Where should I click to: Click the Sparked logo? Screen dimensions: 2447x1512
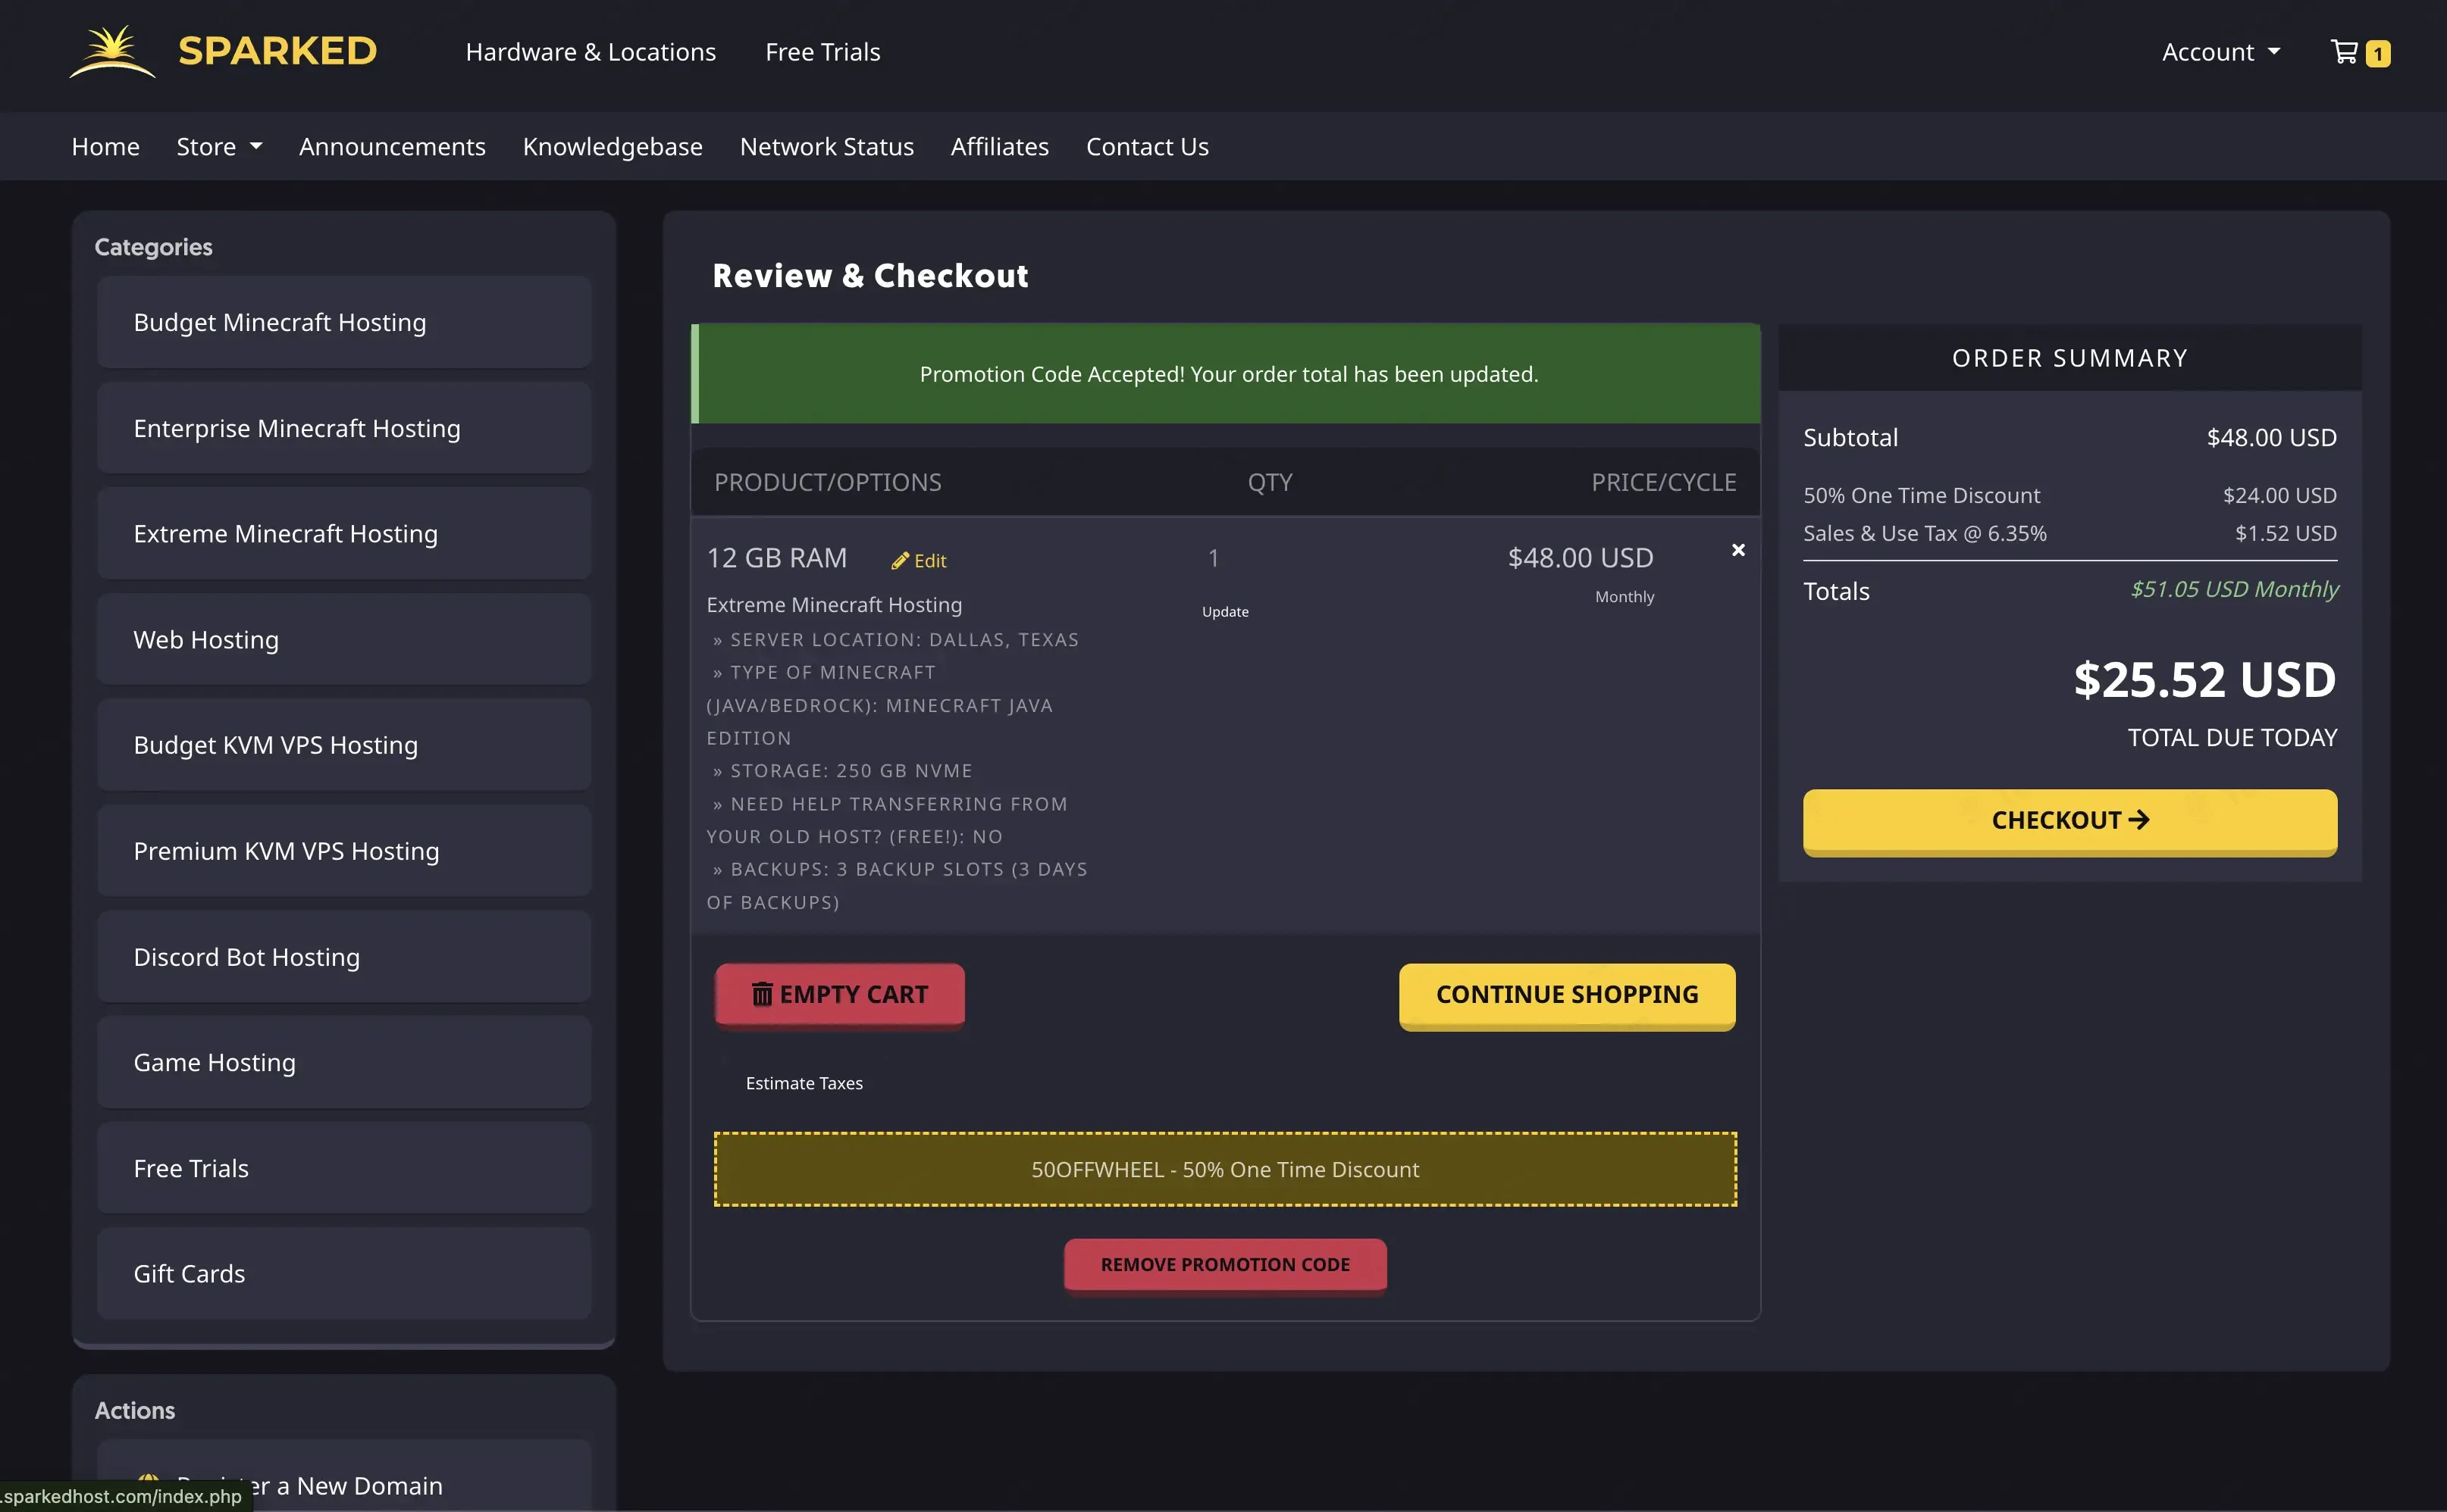pyautogui.click(x=222, y=51)
